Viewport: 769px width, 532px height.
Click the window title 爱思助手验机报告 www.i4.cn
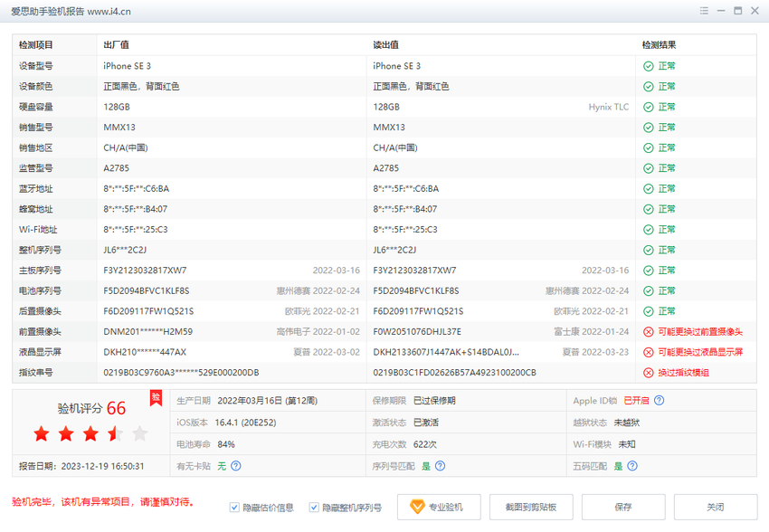pos(71,11)
